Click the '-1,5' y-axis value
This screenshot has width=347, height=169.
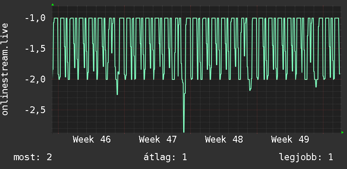click(35, 49)
